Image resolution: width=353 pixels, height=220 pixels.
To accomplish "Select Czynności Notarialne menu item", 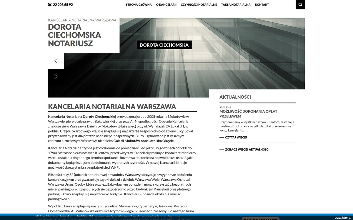I will click(199, 5).
